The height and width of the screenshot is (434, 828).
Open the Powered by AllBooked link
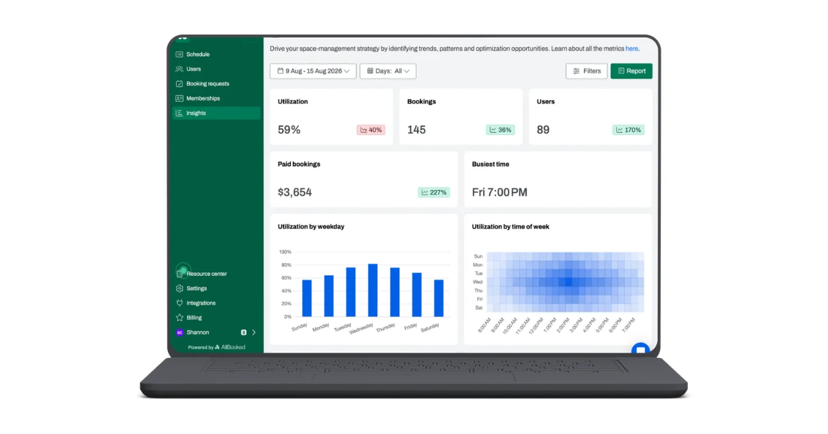[217, 348]
